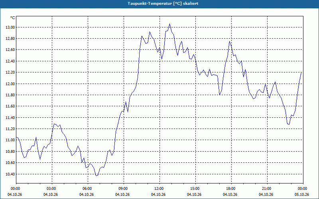Click the 21:00 time label

(267, 189)
